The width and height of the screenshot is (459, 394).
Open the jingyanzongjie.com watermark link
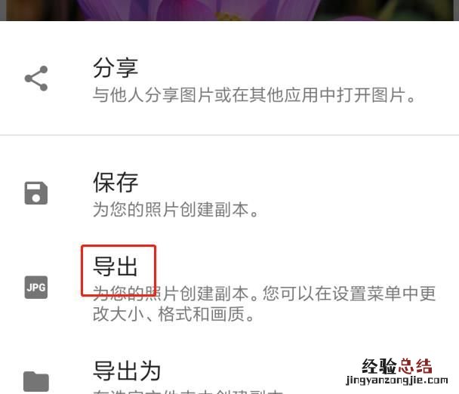pos(397,380)
